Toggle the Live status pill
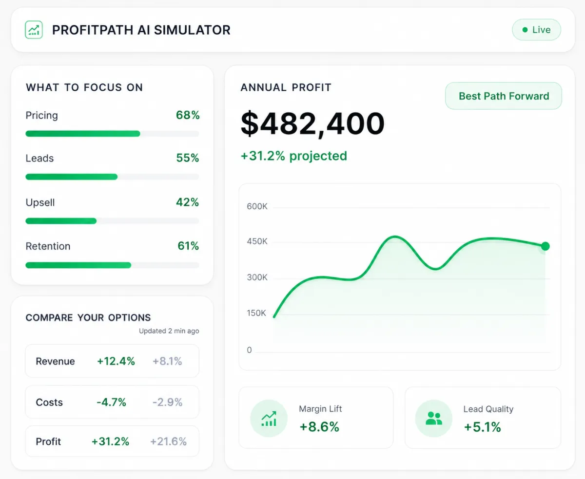 point(536,30)
